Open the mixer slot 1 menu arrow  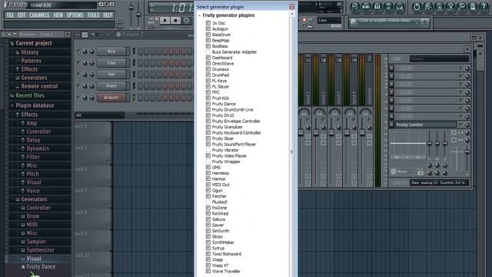point(391,68)
